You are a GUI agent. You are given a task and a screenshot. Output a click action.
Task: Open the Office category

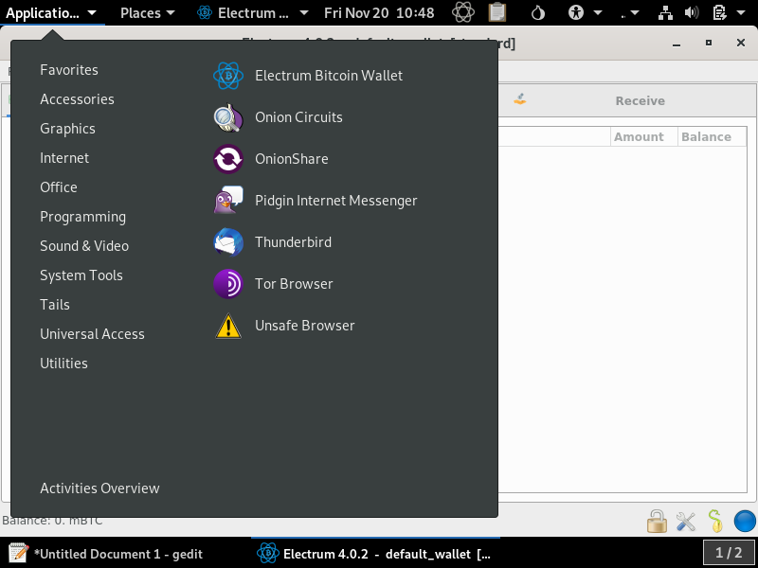coord(59,187)
